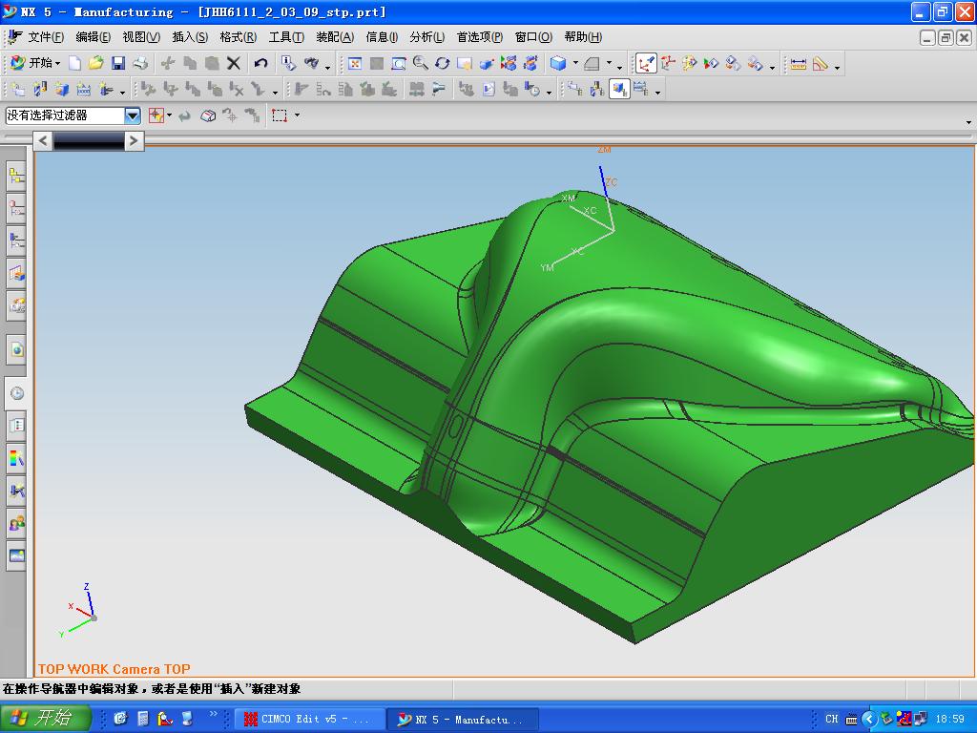The width and height of the screenshot is (977, 733).
Task: Switch to Machining Method View icon
Action: coord(641,90)
